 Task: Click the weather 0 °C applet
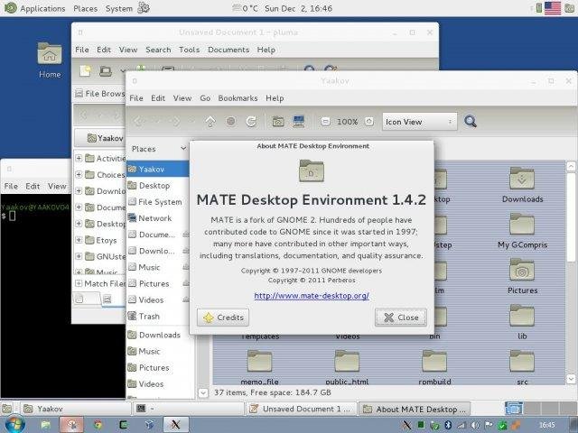tap(245, 8)
